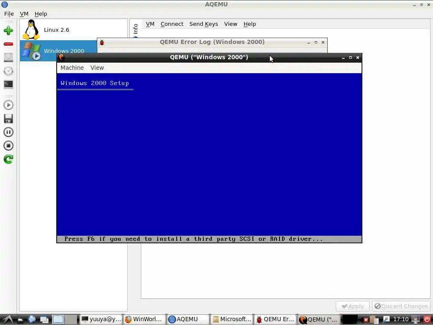Delete VM using the red minus icon
Image resolution: width=433 pixels, height=325 pixels.
8,44
